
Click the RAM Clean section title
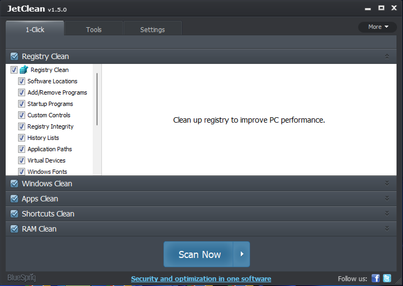[39, 229]
